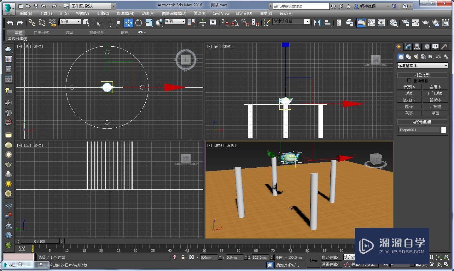Choose the Rectangular Selection Region icon
The width and height of the screenshot is (454, 271).
coord(107,22)
